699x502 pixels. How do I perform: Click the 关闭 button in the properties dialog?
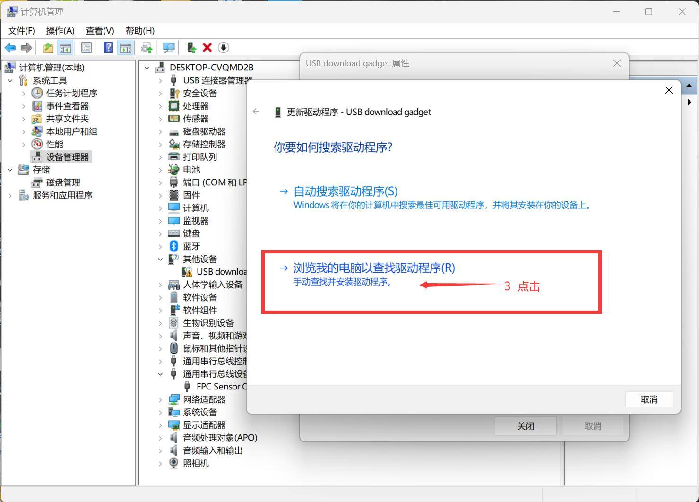click(525, 426)
